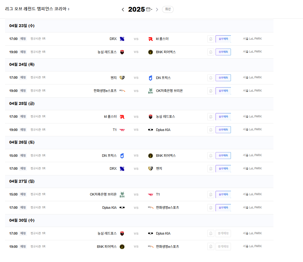Click 한화생명e스포츠 logo April 30 match
The height and width of the screenshot is (262, 303).
pyautogui.click(x=150, y=247)
